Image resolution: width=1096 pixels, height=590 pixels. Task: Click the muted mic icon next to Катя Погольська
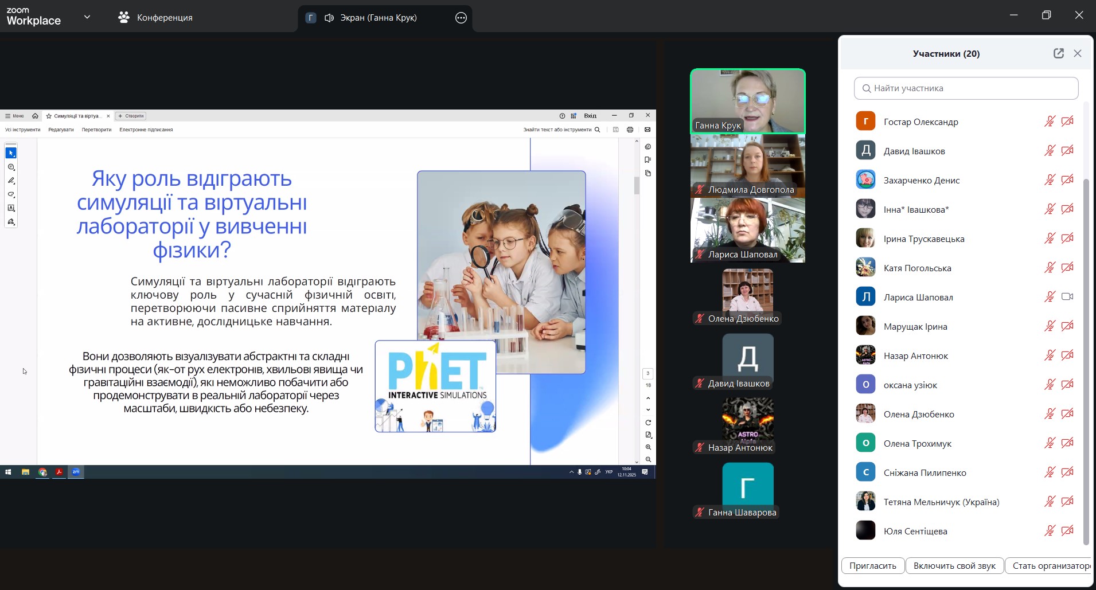pyautogui.click(x=1049, y=268)
